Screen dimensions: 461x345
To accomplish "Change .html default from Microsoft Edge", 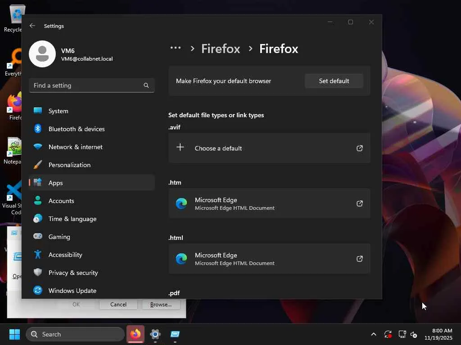I will click(269, 259).
